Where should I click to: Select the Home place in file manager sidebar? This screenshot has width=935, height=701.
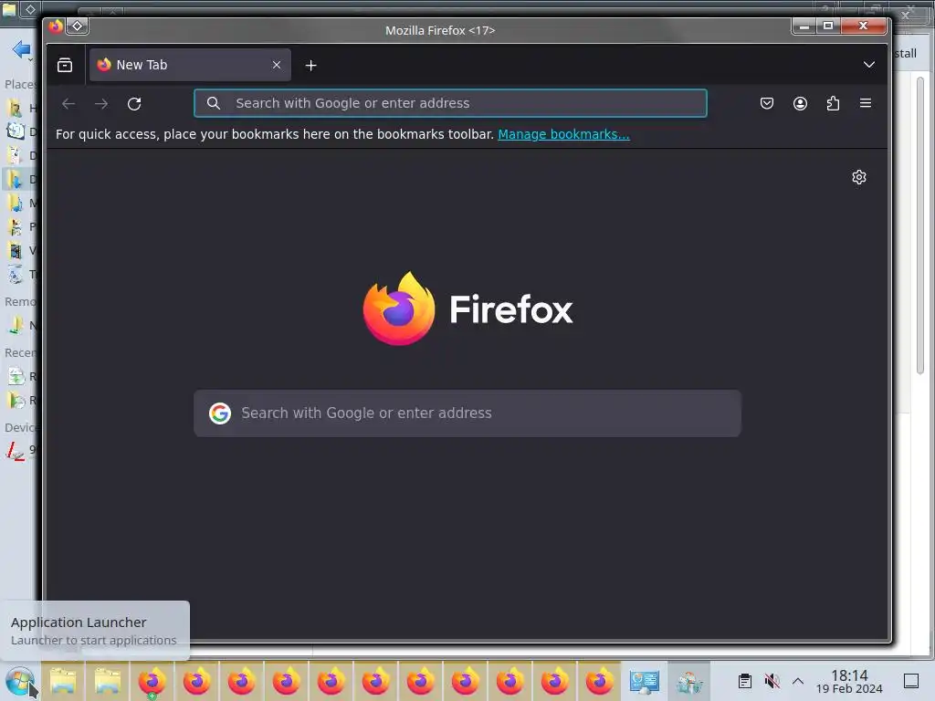[22, 108]
